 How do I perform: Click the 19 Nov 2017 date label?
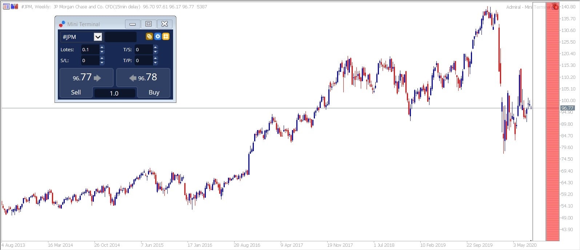pyautogui.click(x=340, y=245)
